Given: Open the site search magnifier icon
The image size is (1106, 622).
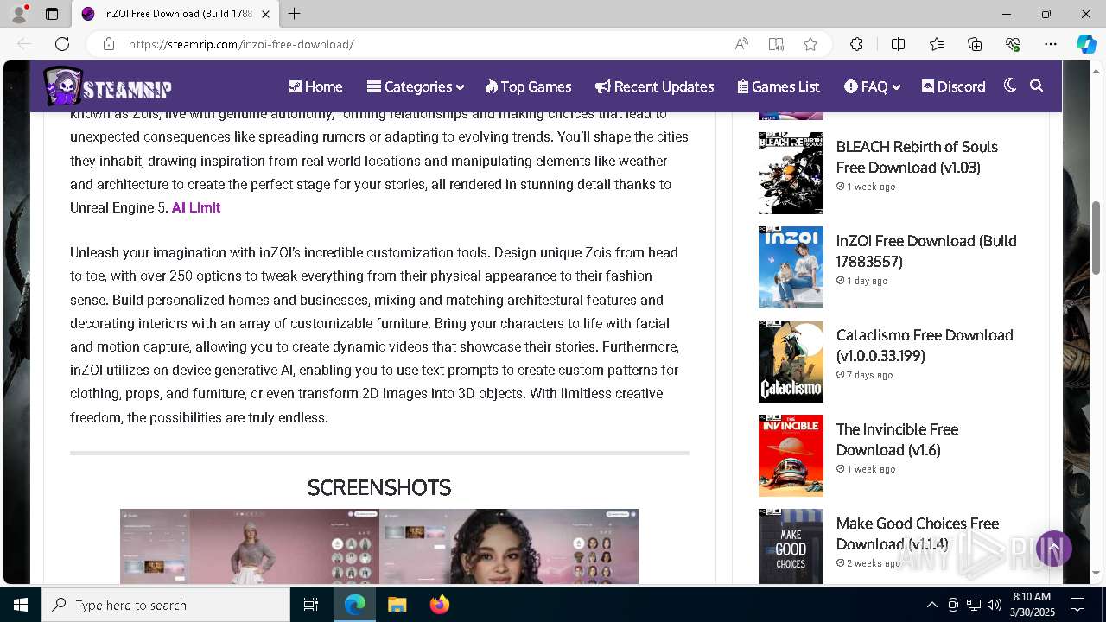Looking at the screenshot, I should pyautogui.click(x=1037, y=86).
